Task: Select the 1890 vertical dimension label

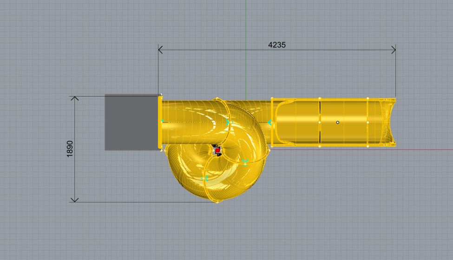Action: pos(70,149)
